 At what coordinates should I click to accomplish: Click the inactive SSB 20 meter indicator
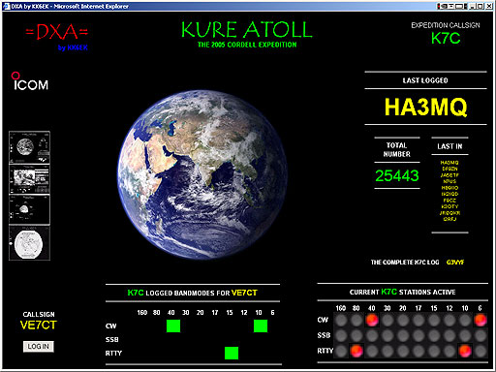[x=403, y=335]
